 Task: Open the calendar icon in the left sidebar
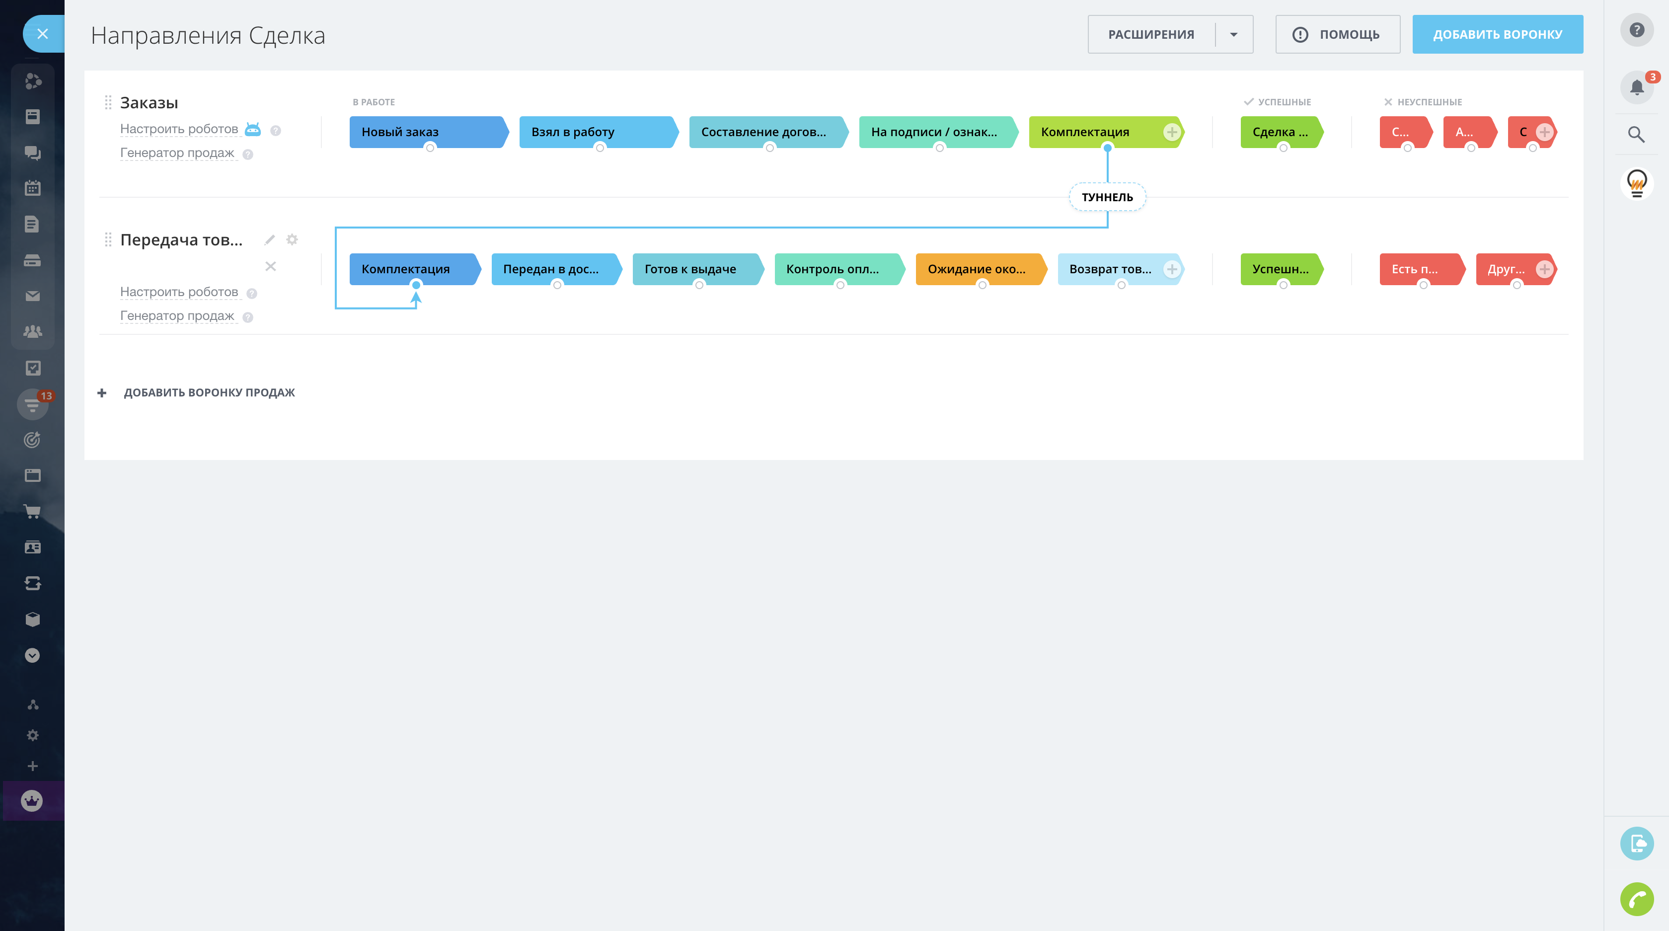coord(32,188)
